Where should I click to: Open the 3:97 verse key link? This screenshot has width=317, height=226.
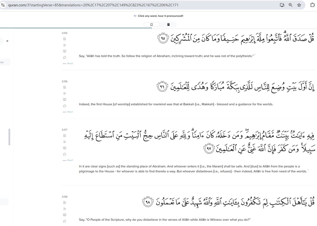(x=65, y=130)
